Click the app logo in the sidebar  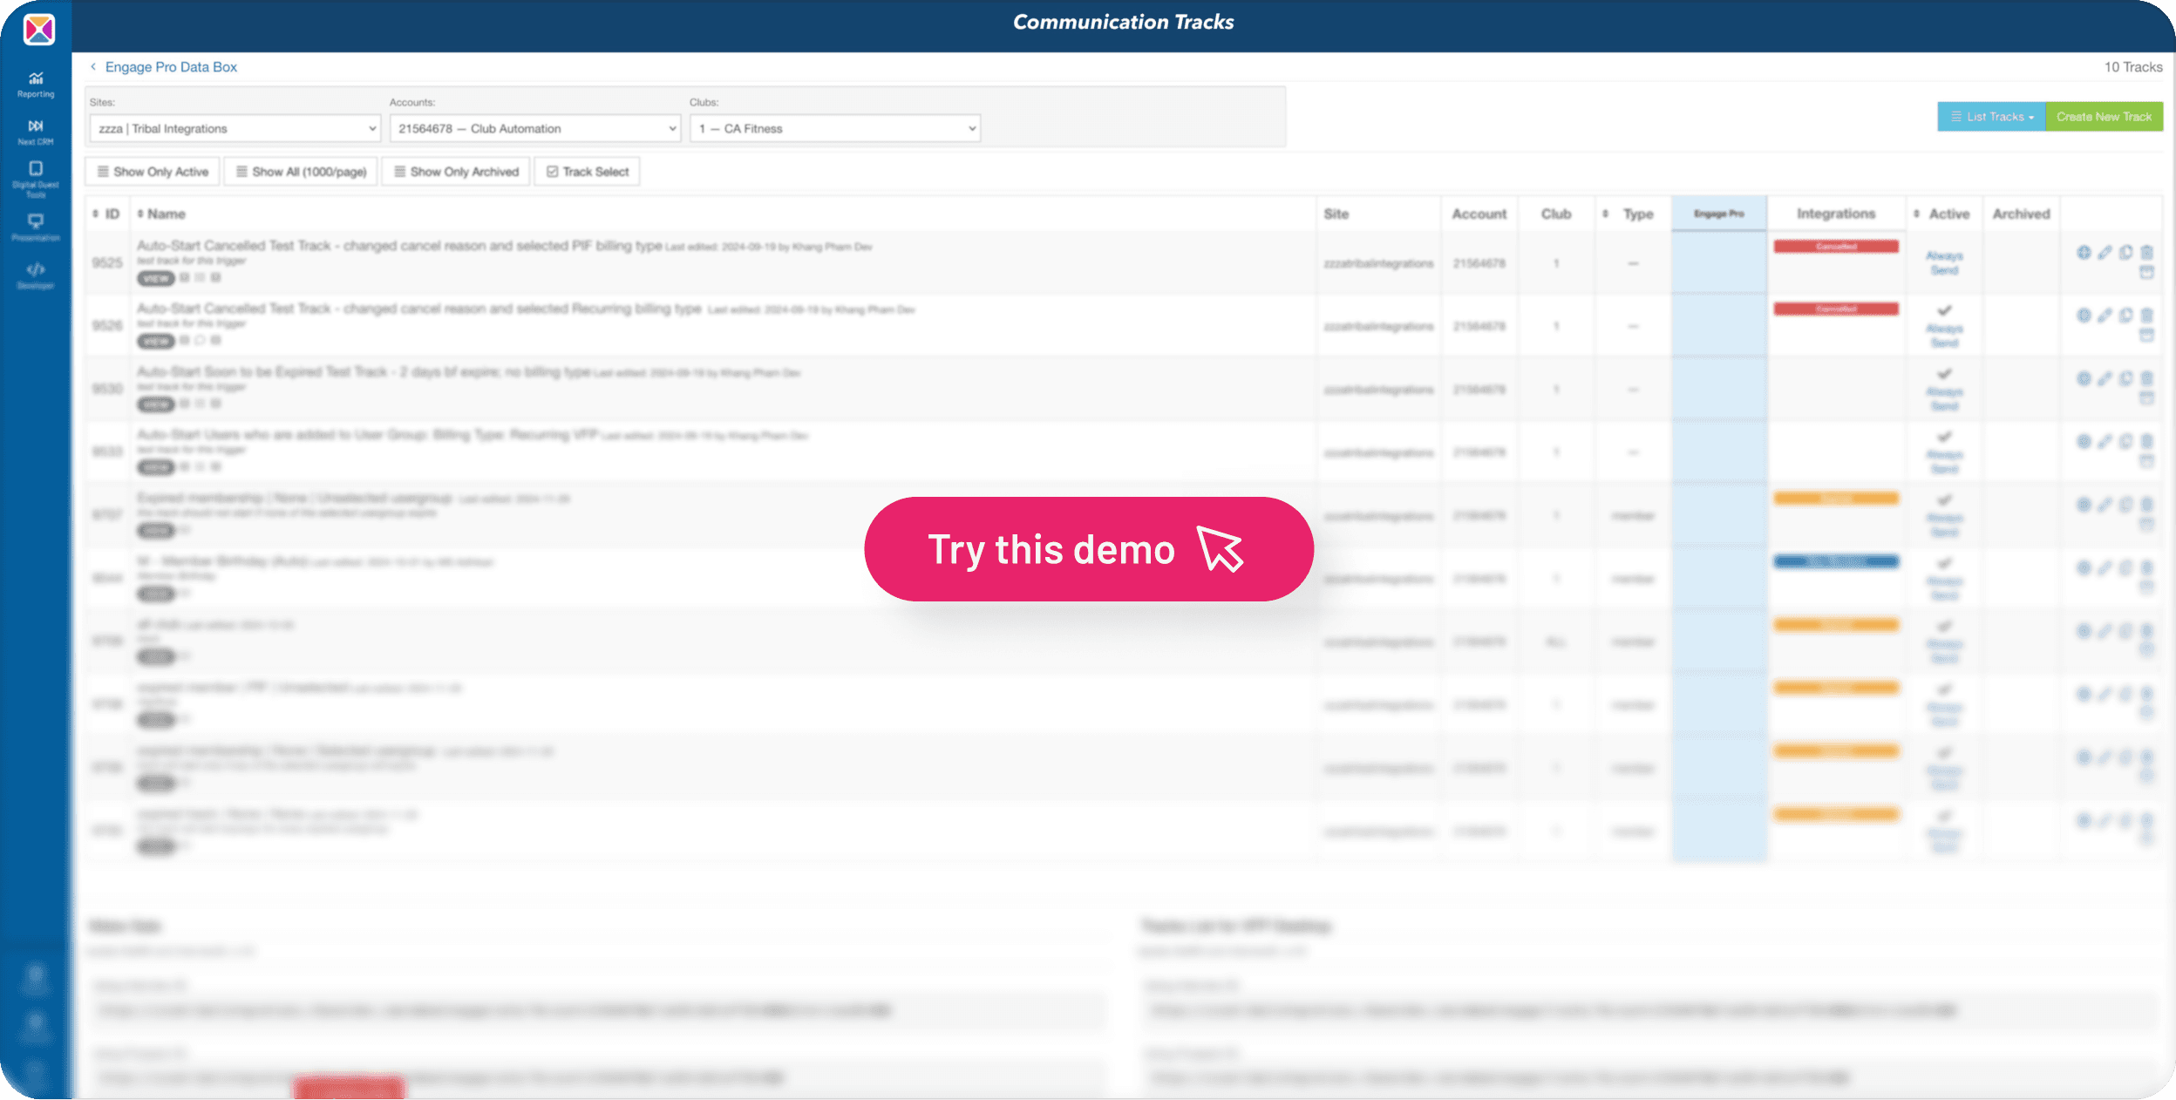point(39,30)
